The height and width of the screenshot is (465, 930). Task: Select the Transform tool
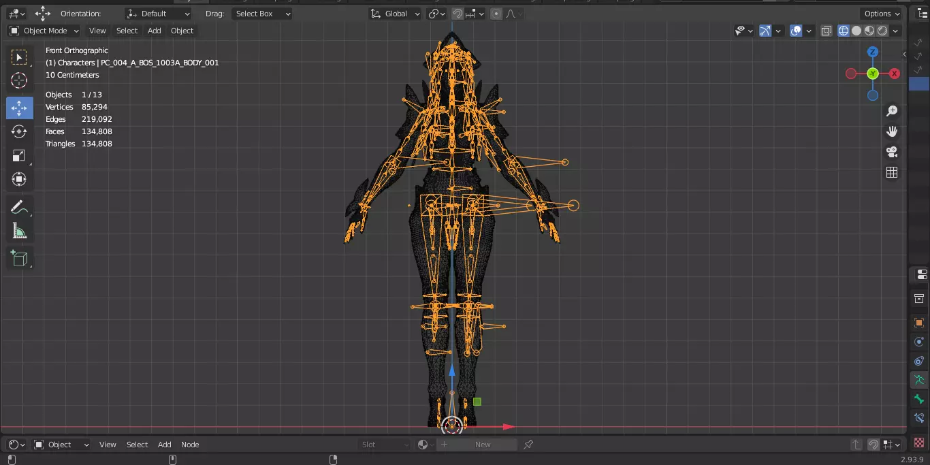click(19, 180)
